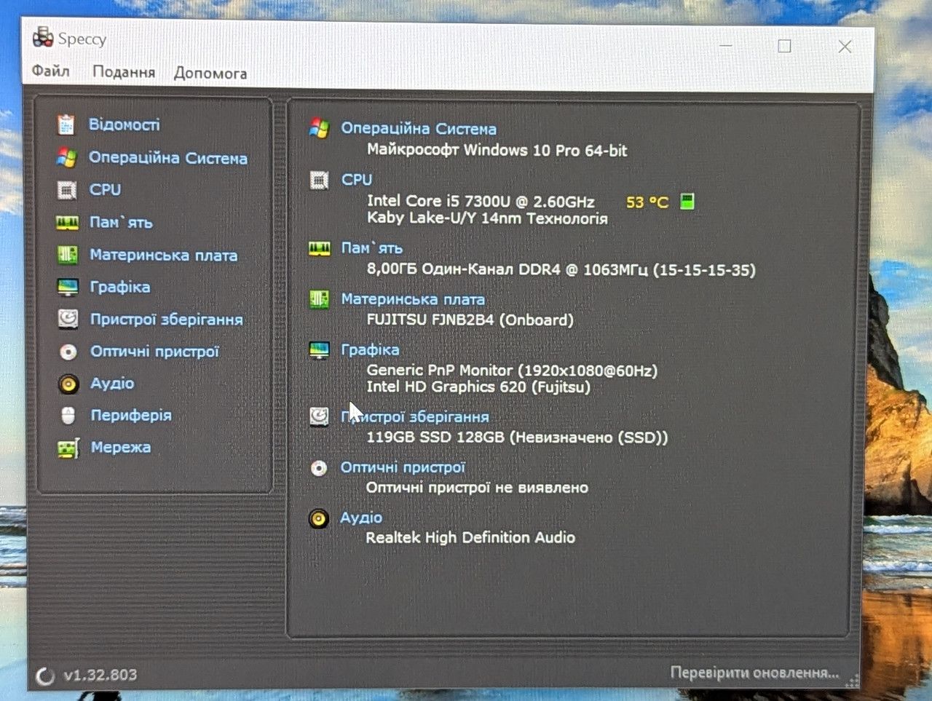Click the speaker icon in summary panel
The image size is (932, 701).
point(318,518)
